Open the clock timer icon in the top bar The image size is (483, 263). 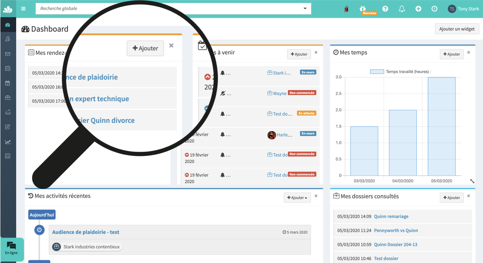(x=434, y=9)
